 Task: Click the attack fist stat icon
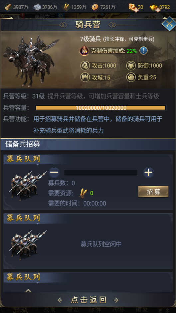(x=85, y=66)
